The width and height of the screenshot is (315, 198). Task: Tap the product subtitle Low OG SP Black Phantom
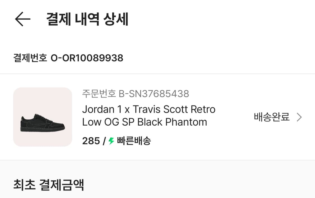click(x=144, y=122)
